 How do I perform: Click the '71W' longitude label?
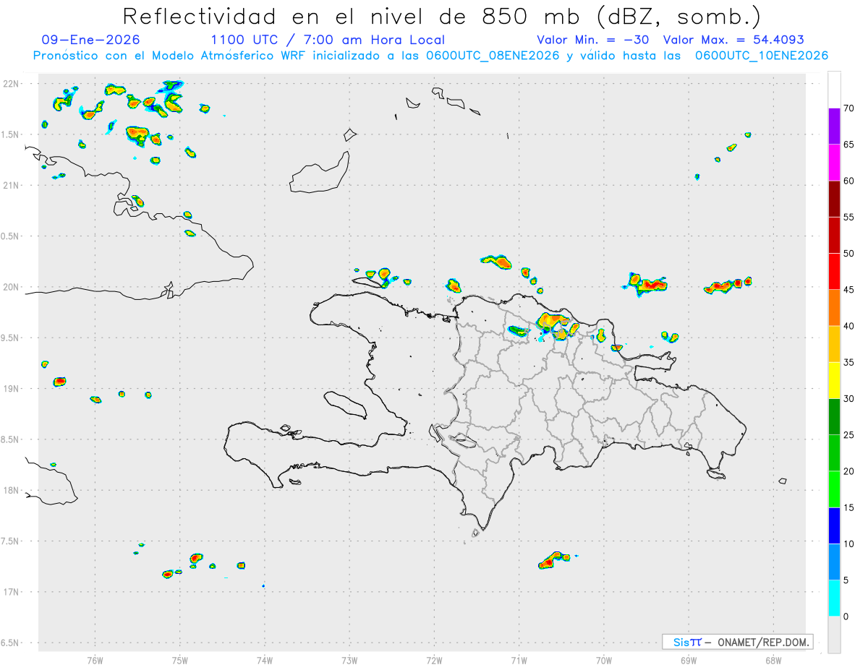coord(519,660)
